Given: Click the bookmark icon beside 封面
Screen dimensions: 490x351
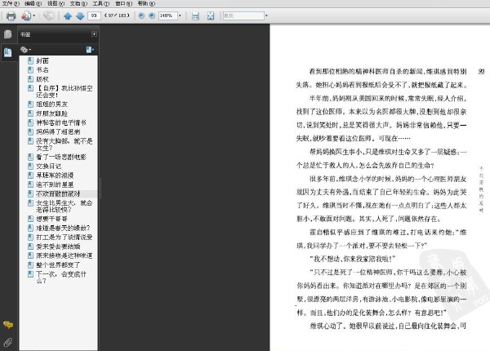Looking at the screenshot, I should click(30, 60).
